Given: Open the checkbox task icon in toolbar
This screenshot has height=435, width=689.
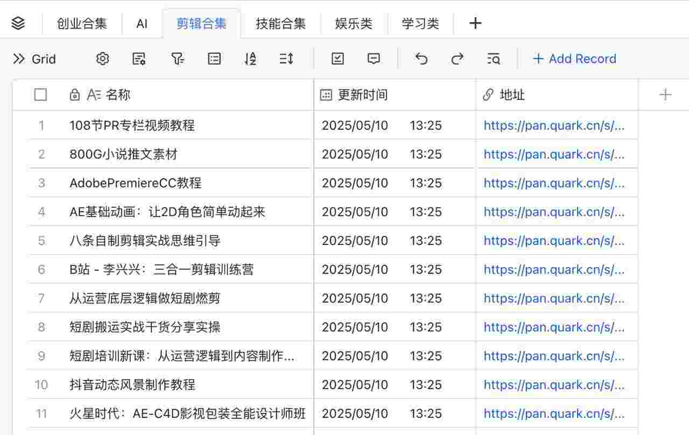Looking at the screenshot, I should [338, 59].
